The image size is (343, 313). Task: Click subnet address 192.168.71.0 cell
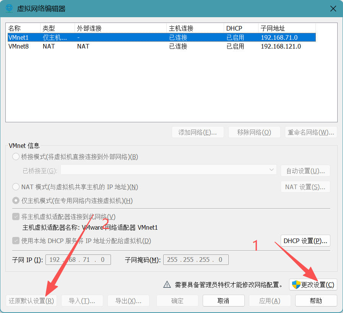pos(279,37)
